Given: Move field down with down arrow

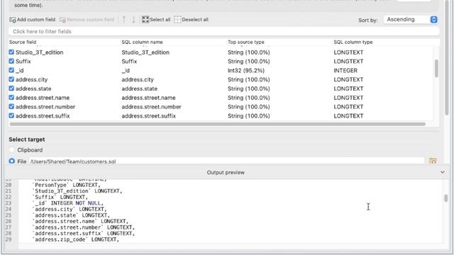Looking at the screenshot, I should click(133, 20).
